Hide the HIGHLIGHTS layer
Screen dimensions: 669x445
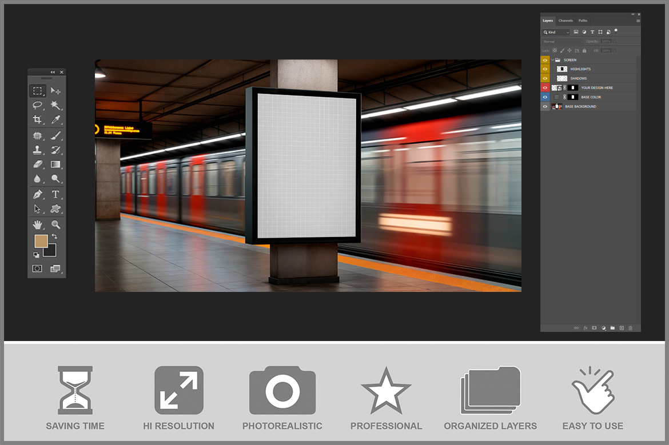[545, 69]
